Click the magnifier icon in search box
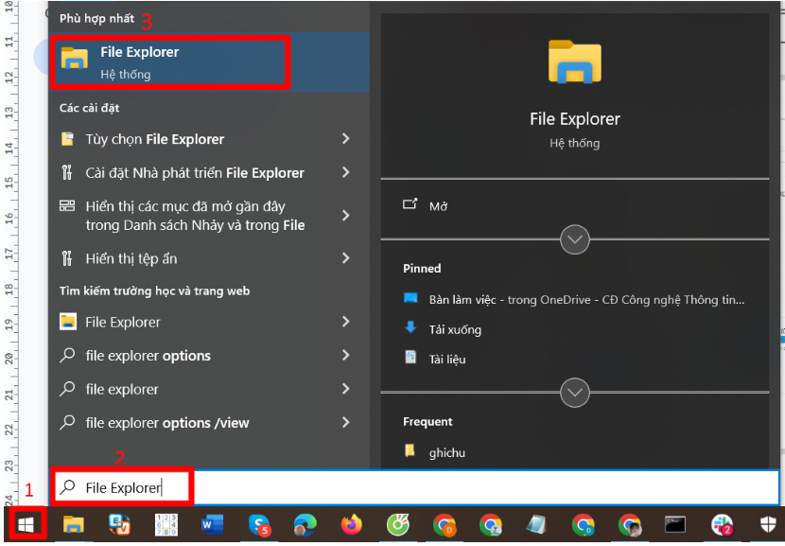785x546 pixels. [67, 487]
